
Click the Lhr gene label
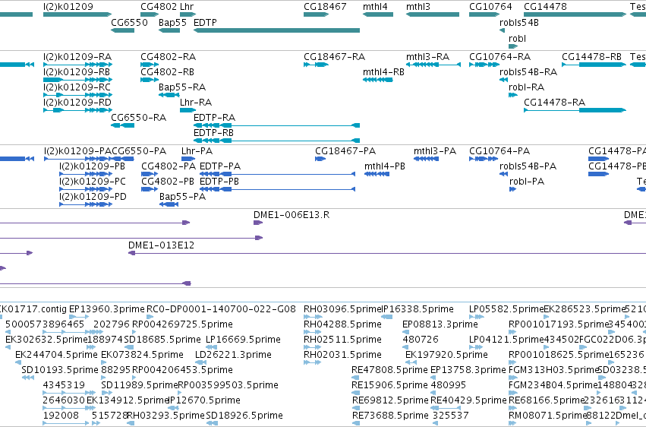[187, 7]
